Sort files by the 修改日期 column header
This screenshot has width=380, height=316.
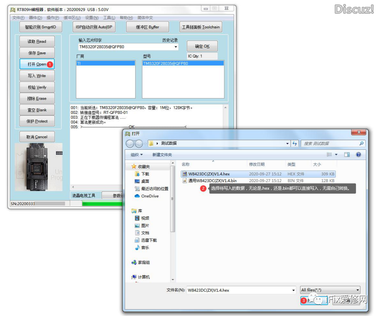point(257,164)
